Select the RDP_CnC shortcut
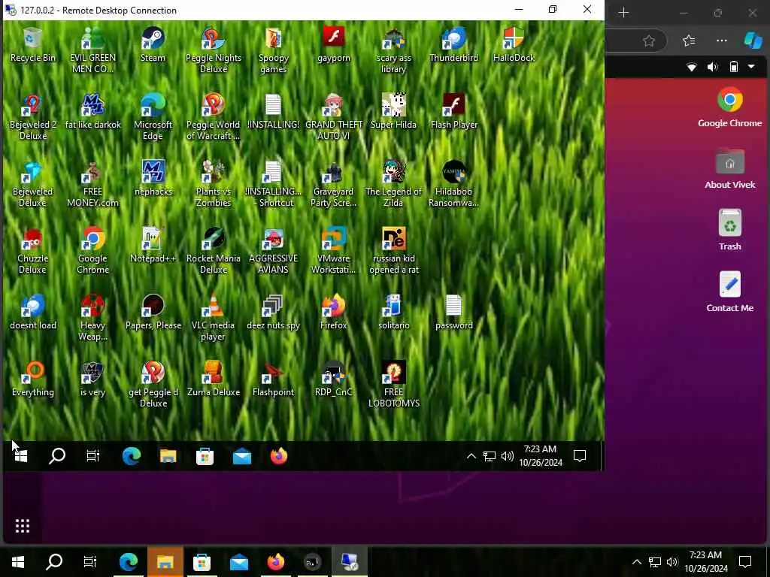770x577 pixels. (x=333, y=379)
